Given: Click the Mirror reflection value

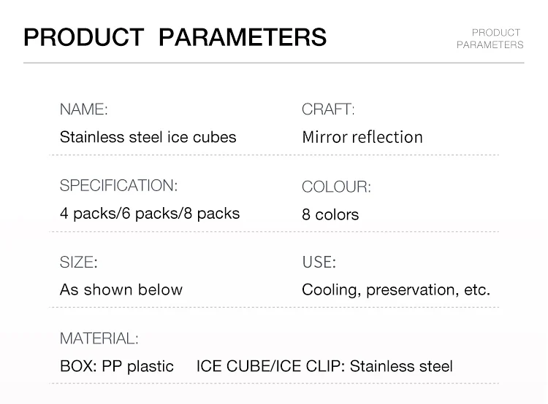Looking at the screenshot, I should 362,137.
